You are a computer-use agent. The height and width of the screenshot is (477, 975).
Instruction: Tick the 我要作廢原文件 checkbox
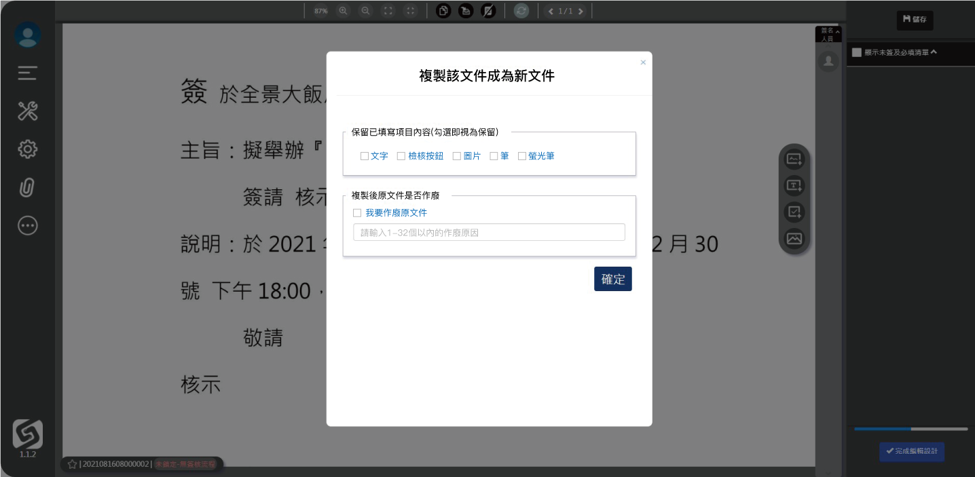357,213
